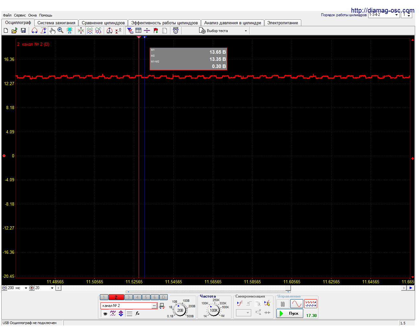Open the Выбор теста dropdown

click(x=223, y=31)
